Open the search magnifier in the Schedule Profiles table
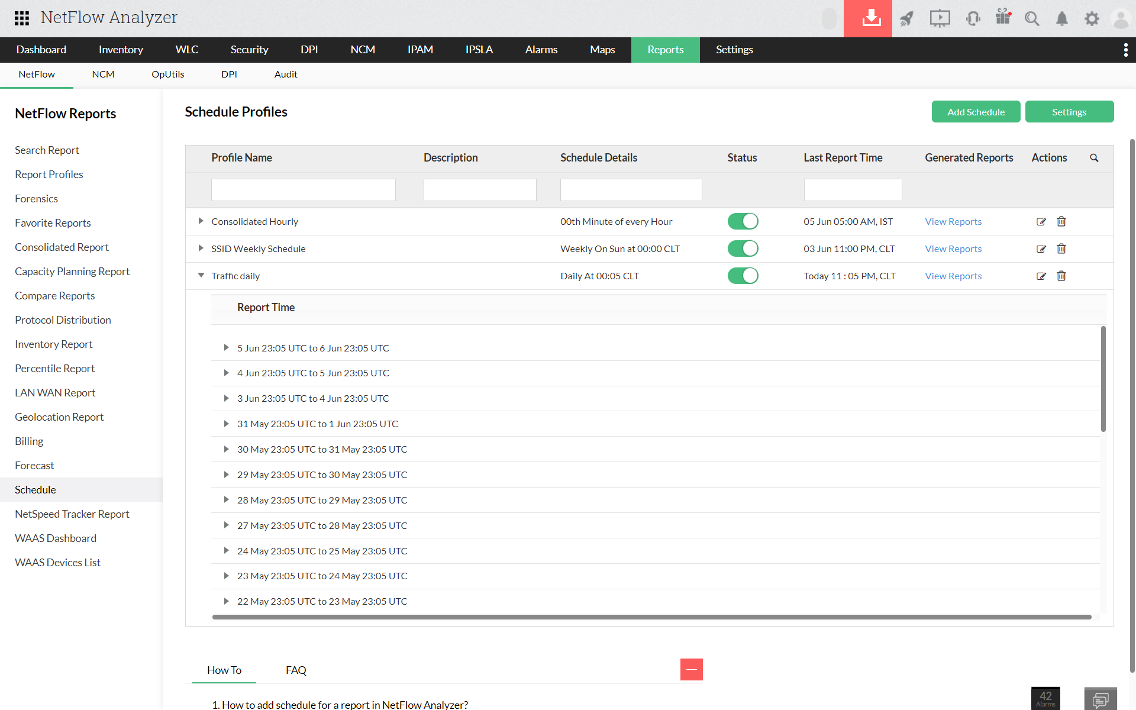The height and width of the screenshot is (710, 1136). [x=1094, y=158]
